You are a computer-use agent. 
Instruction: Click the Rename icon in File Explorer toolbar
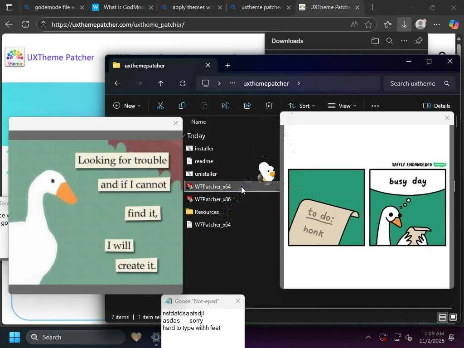(226, 106)
